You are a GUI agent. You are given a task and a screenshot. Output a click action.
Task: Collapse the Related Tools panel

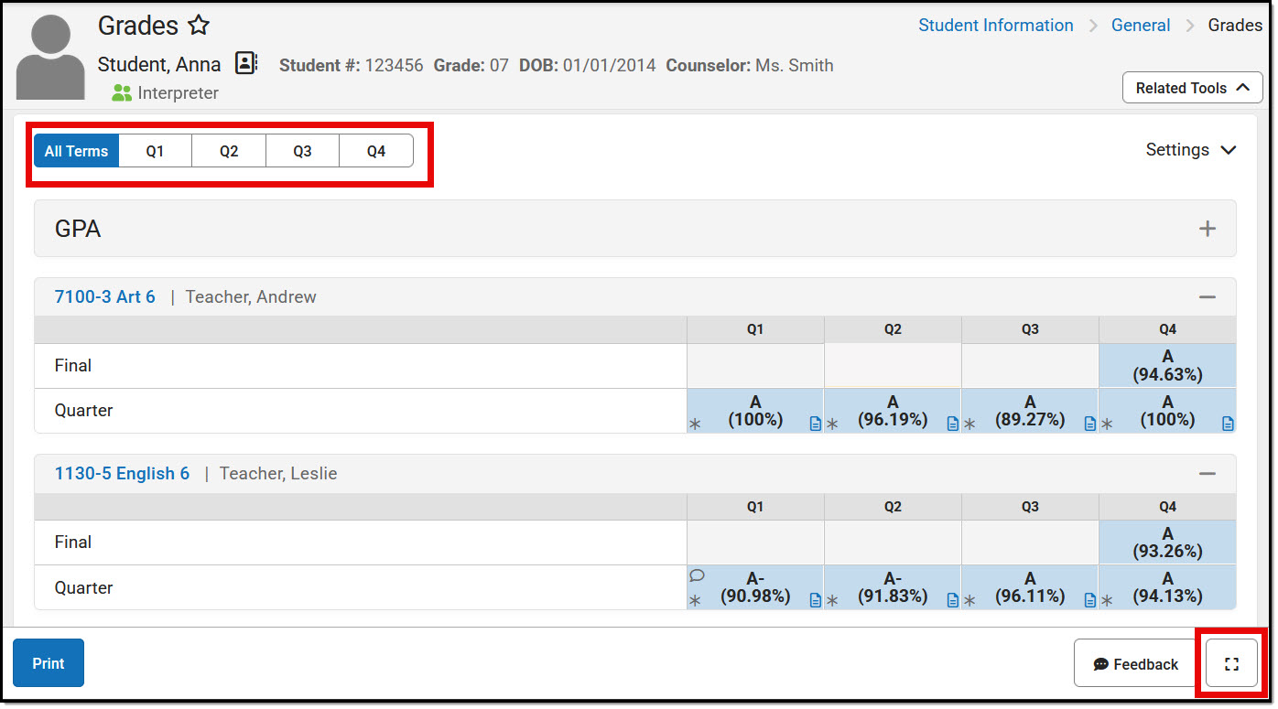(x=1192, y=87)
